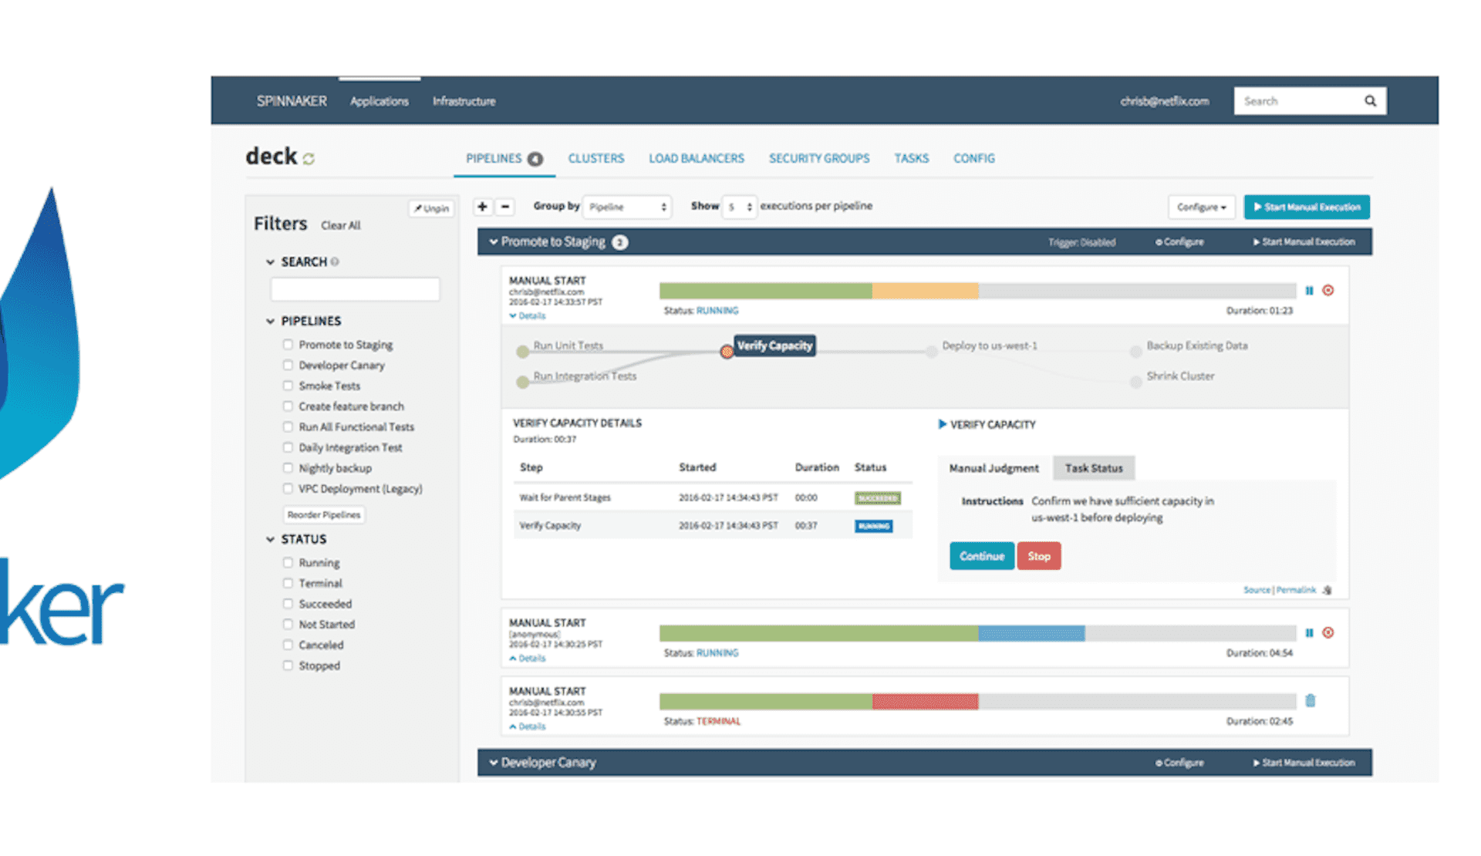Open the Group by Pipeline dropdown
The width and height of the screenshot is (1481, 856).
[626, 207]
